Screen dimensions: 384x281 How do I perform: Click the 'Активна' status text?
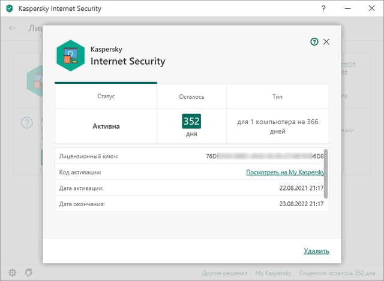point(106,126)
